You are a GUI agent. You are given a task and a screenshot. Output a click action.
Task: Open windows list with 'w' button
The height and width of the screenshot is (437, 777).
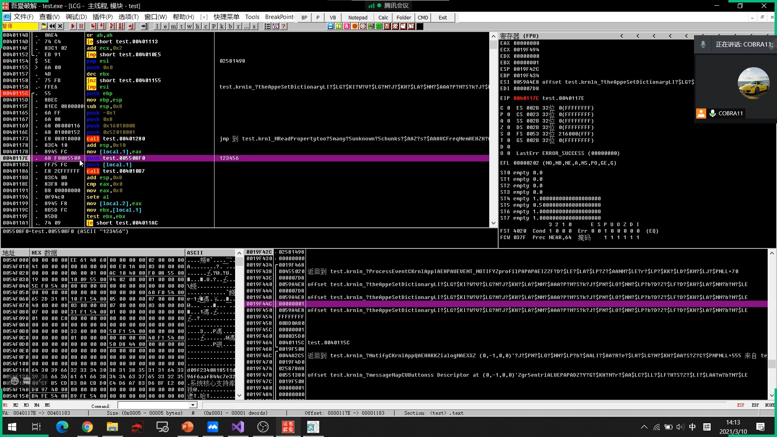click(x=189, y=26)
